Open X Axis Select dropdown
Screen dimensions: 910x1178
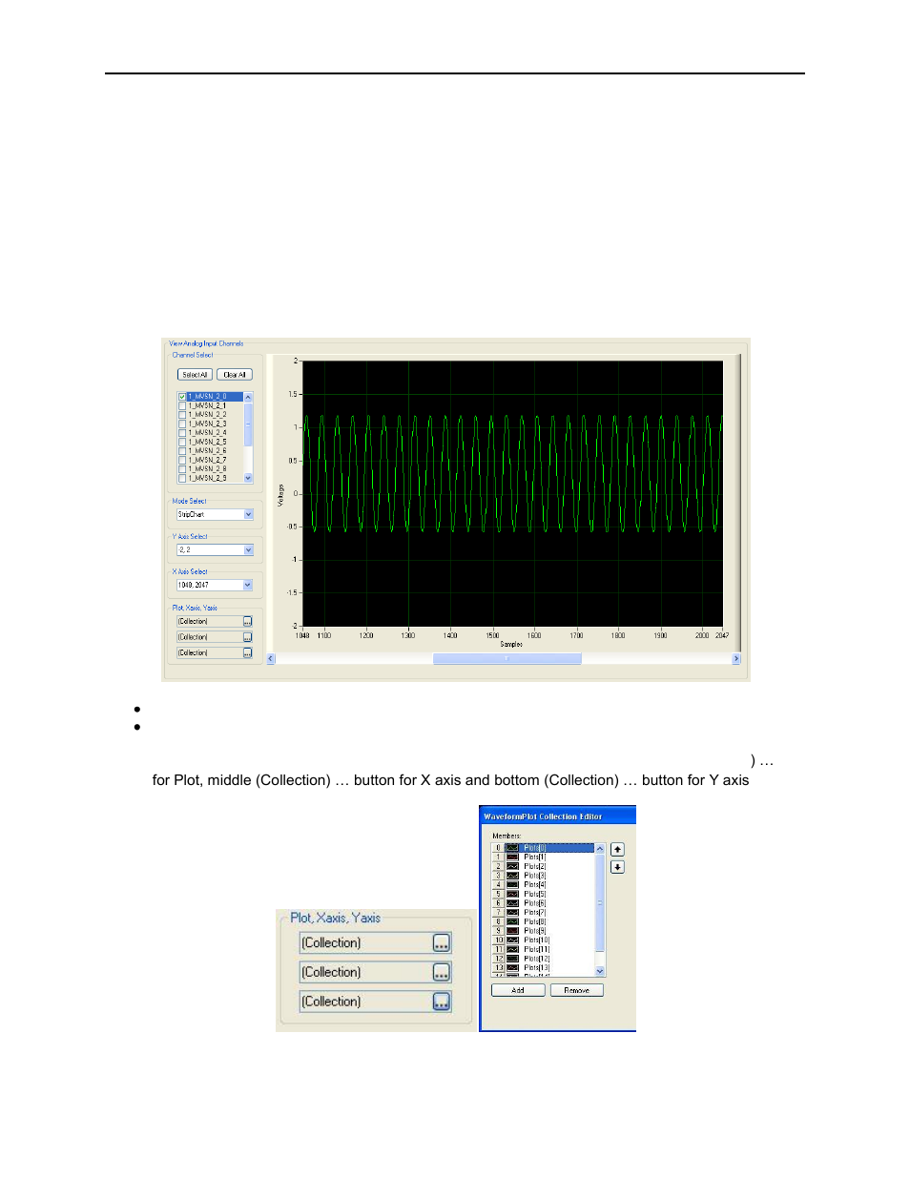pos(249,586)
